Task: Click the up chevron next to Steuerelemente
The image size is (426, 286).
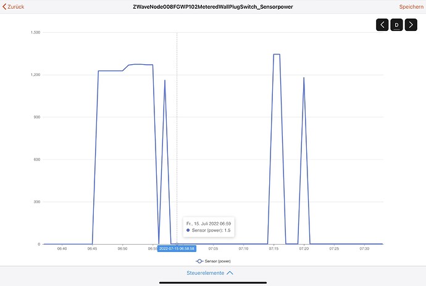Action: click(230, 272)
